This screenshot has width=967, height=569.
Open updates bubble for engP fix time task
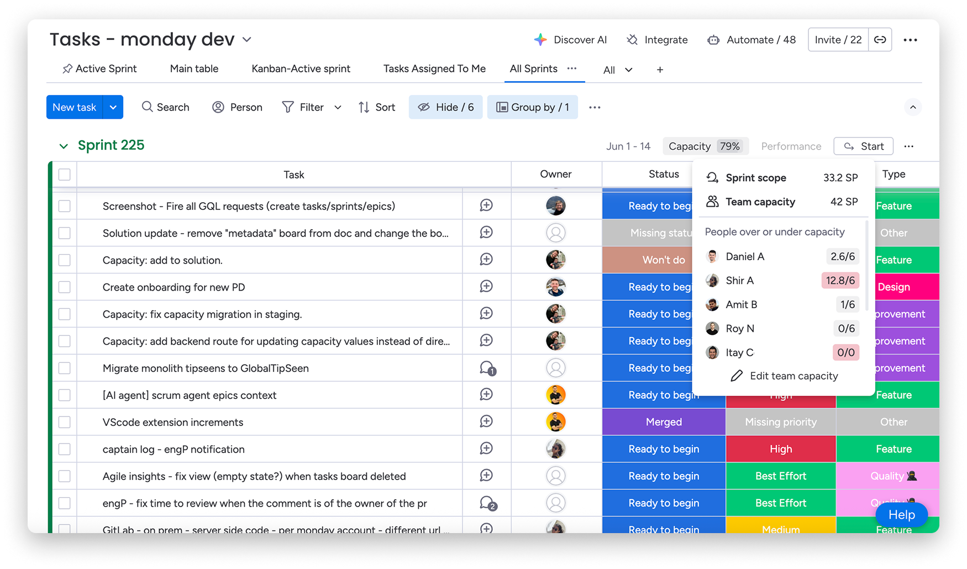point(487,503)
